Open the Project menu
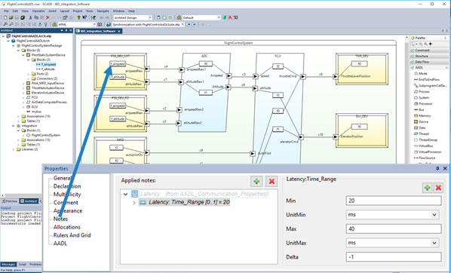The image size is (451, 273). [x=78, y=11]
